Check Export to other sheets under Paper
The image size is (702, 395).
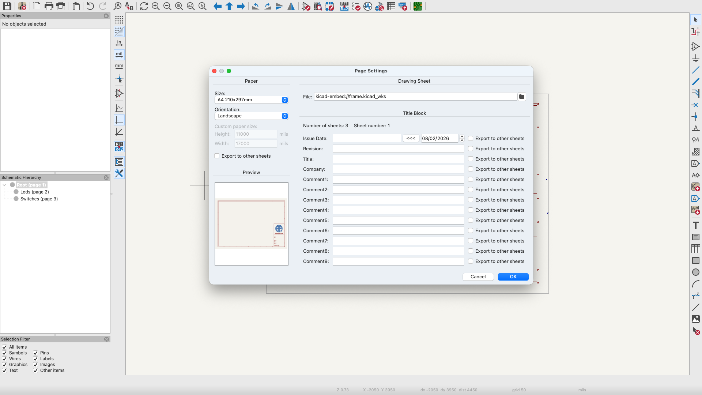tap(217, 156)
